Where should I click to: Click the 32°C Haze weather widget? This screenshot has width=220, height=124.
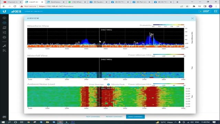click(x=164, y=122)
